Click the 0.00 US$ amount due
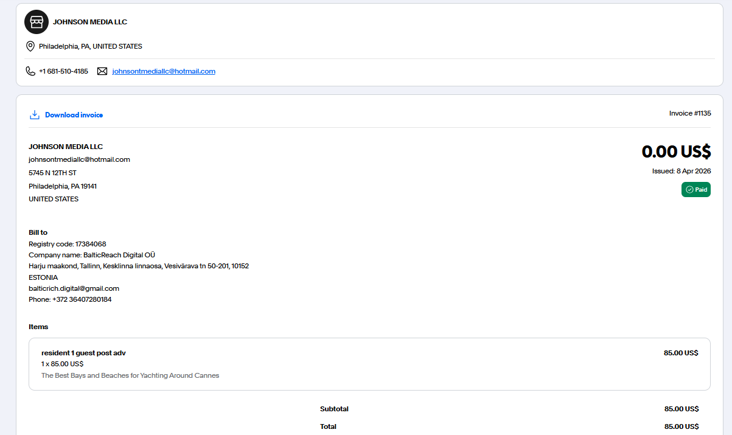The height and width of the screenshot is (435, 732). [676, 151]
